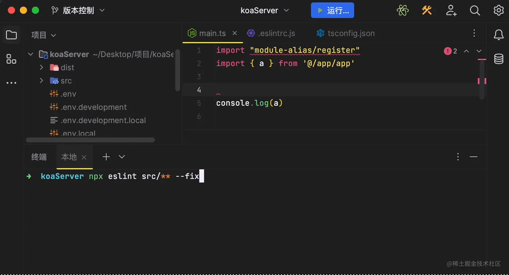Create a new terminal with the plus
This screenshot has height=275, width=509.
pos(106,157)
